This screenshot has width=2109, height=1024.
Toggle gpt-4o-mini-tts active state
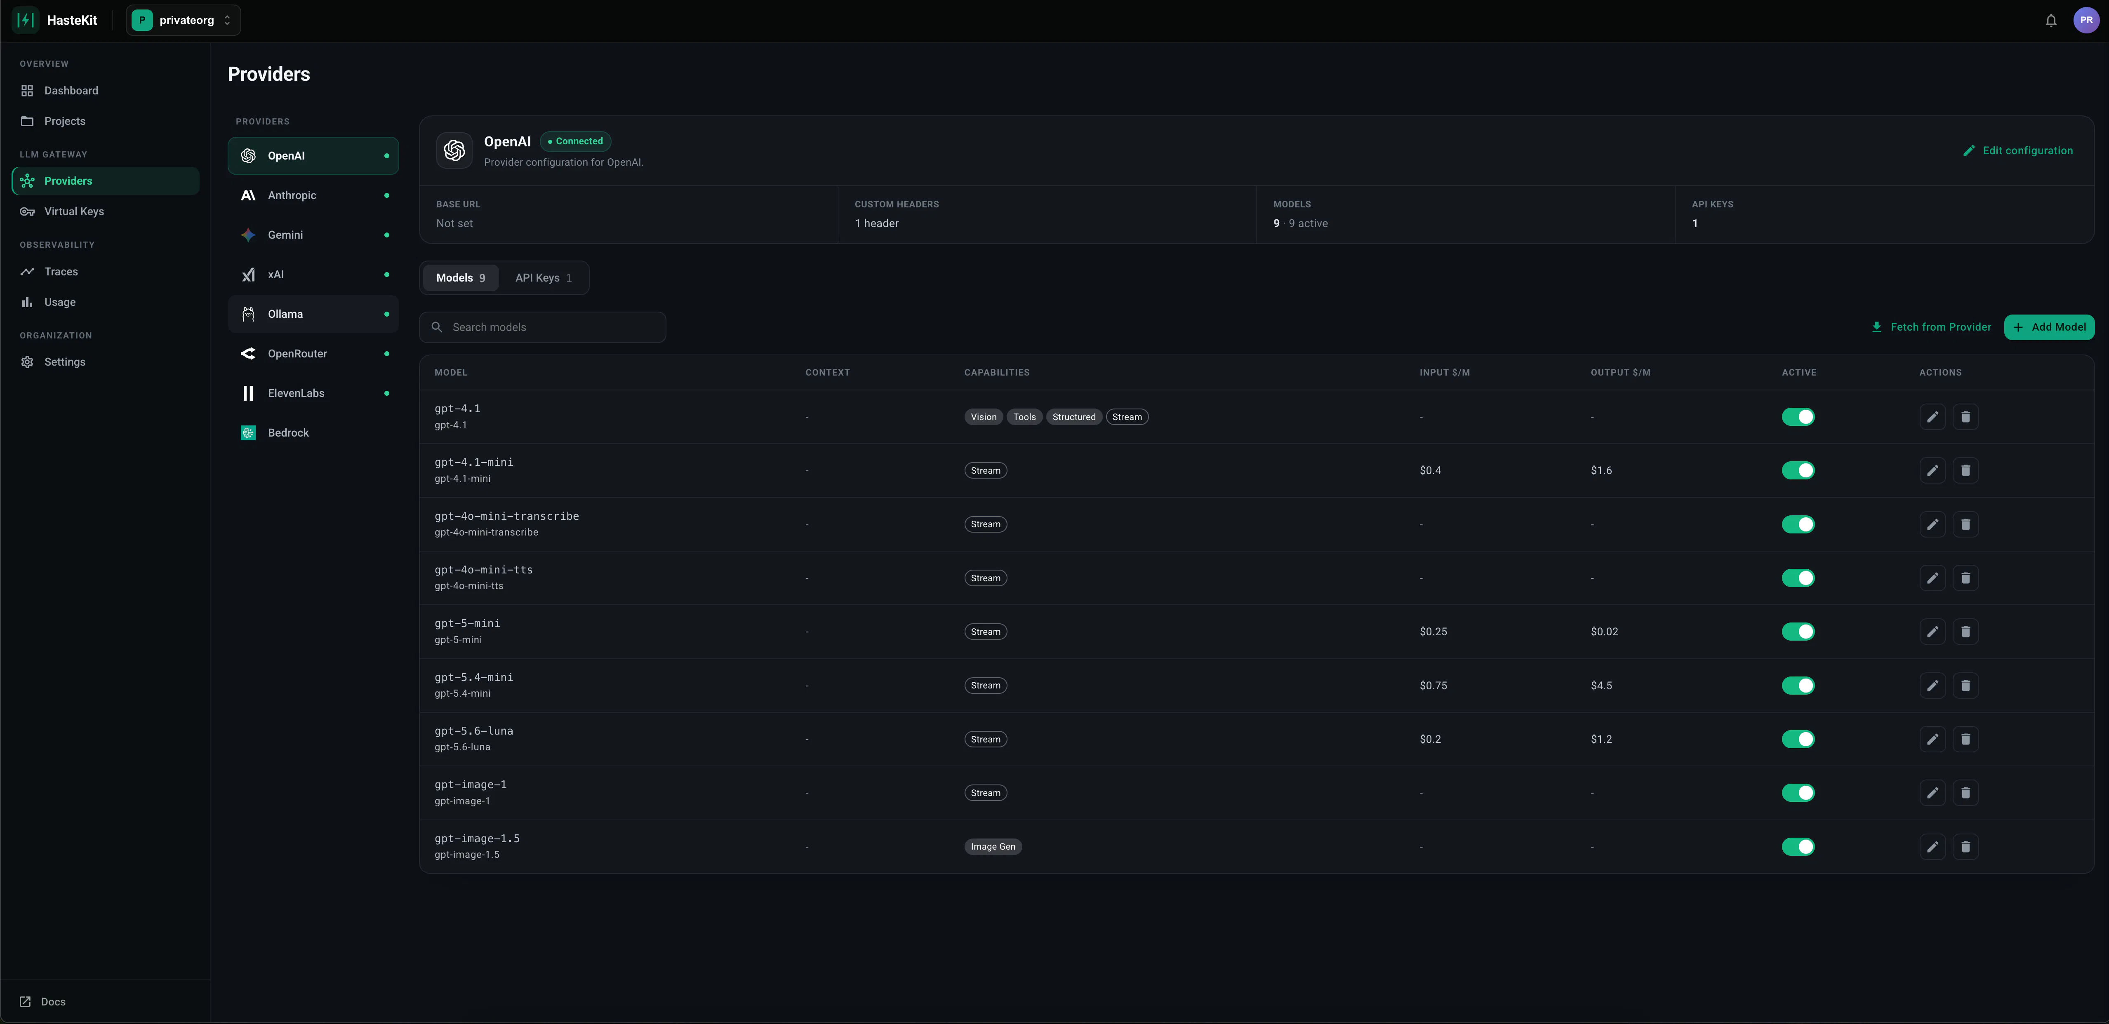[1798, 578]
